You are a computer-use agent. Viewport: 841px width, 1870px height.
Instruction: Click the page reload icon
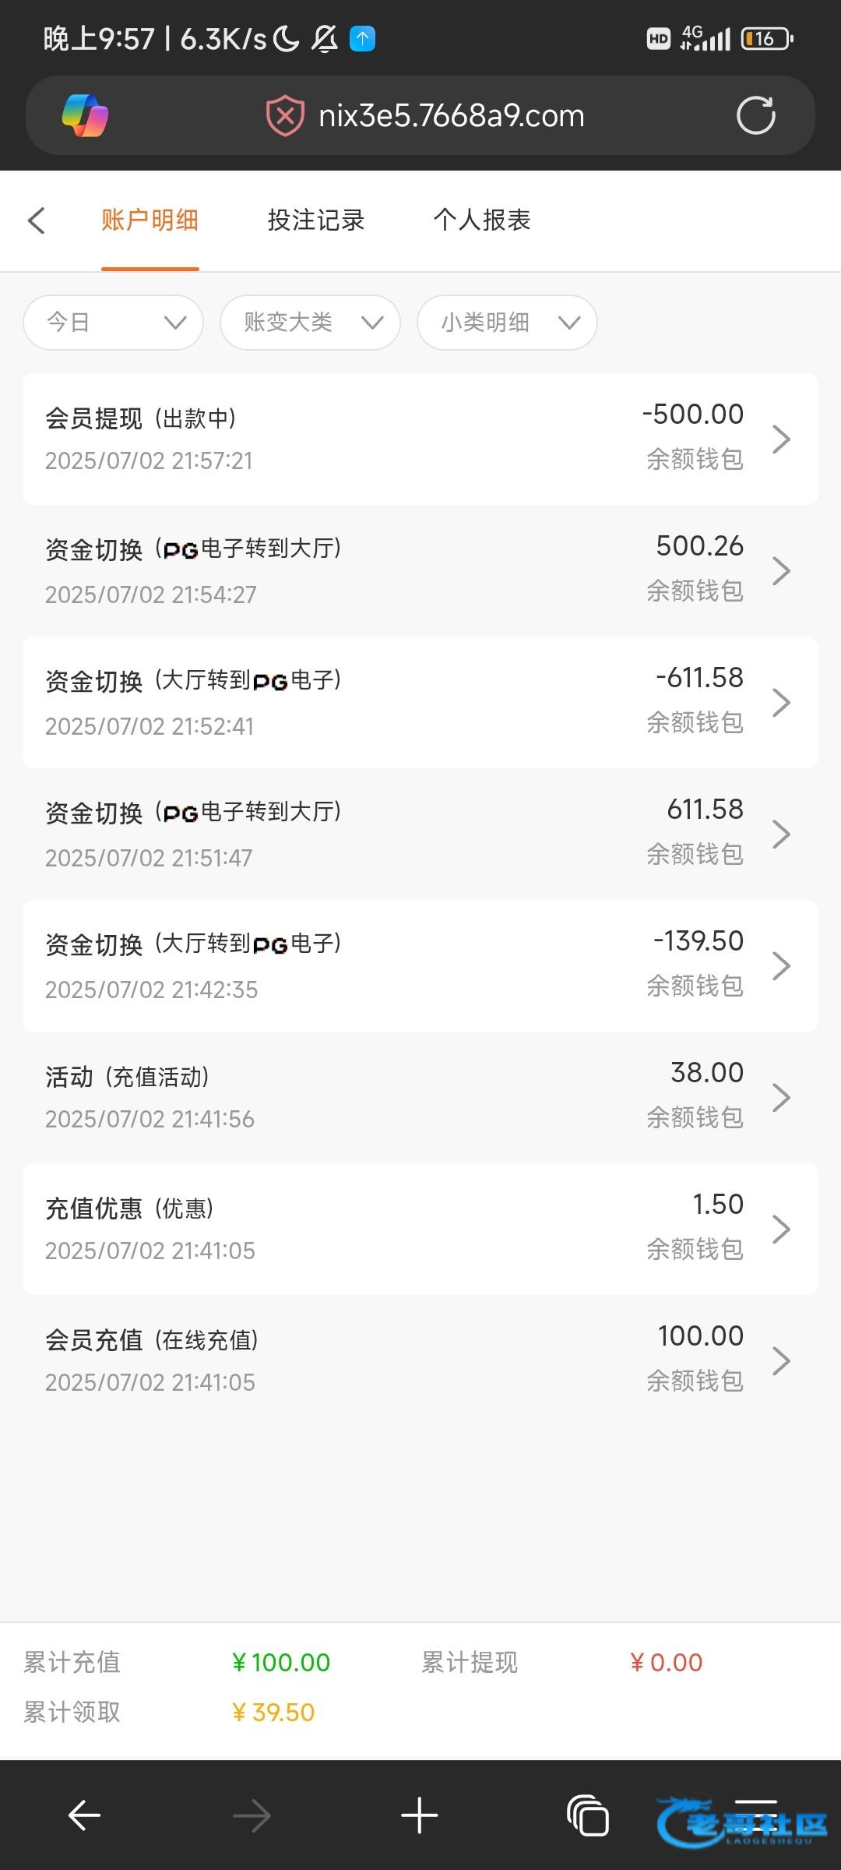point(755,116)
